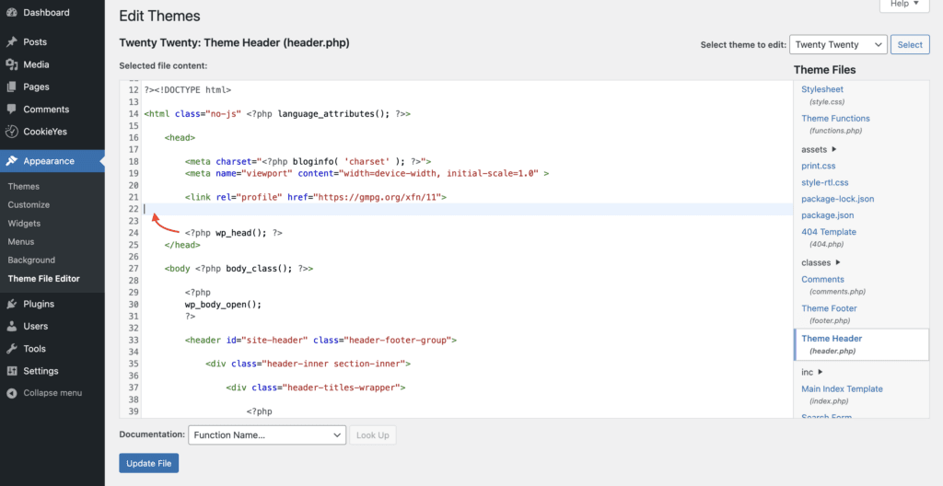This screenshot has width=943, height=486.
Task: Open the print.css file
Action: coord(819,166)
